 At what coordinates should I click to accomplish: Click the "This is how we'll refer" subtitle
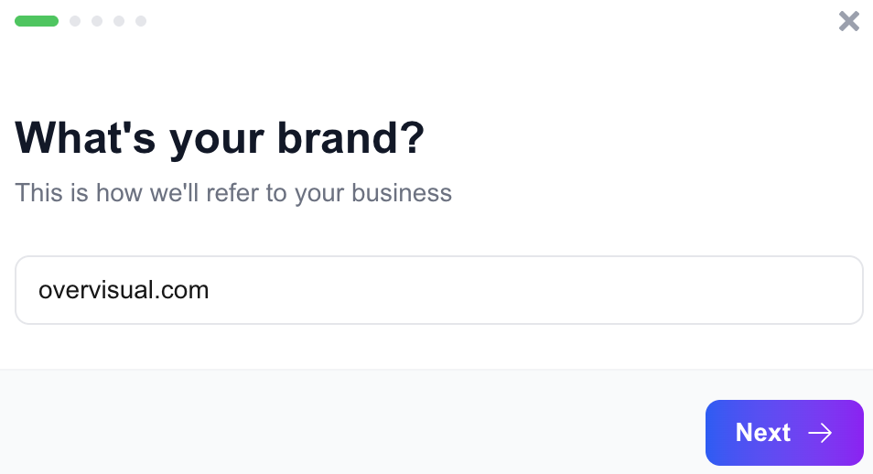tap(233, 193)
